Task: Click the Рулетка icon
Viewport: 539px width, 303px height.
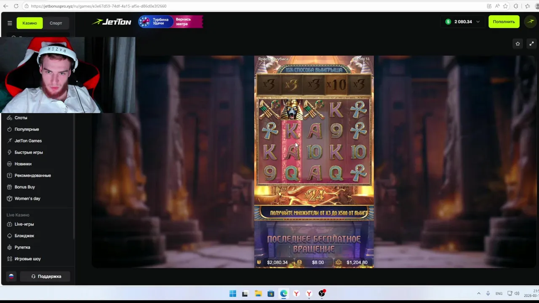Action: (9, 247)
